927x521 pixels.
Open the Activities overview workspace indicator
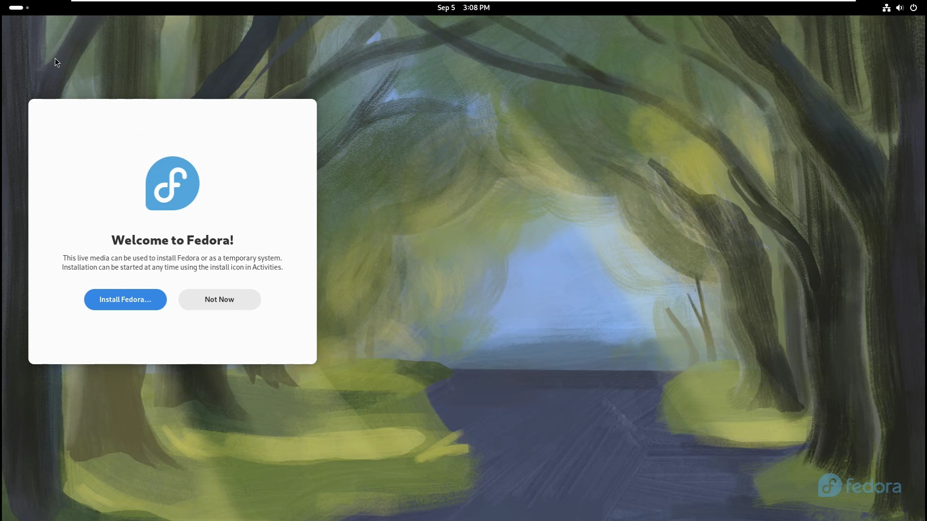(19, 8)
